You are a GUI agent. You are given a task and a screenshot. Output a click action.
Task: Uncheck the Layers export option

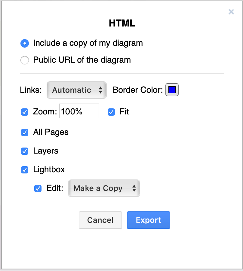point(24,151)
